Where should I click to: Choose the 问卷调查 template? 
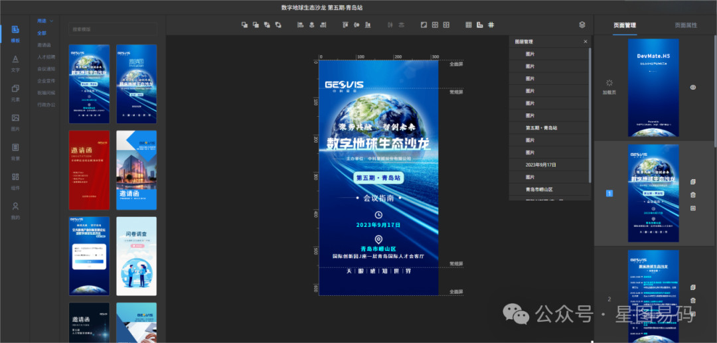(x=136, y=256)
